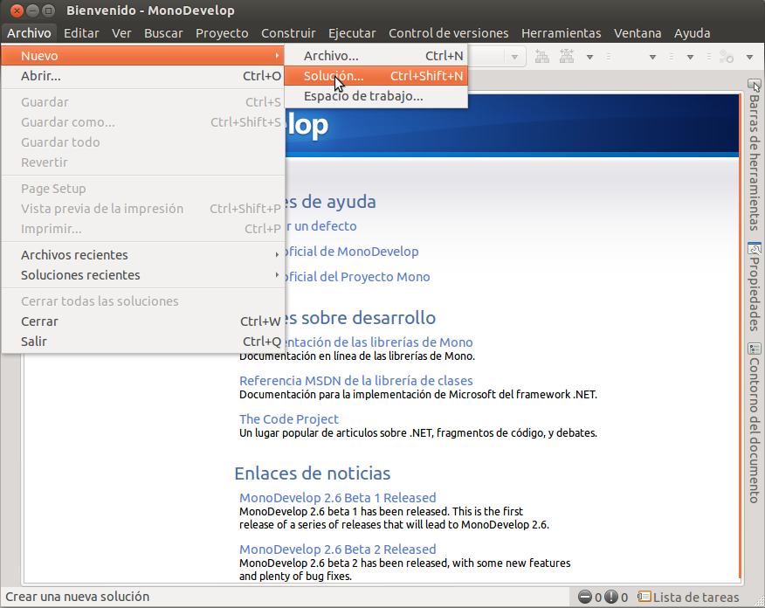This screenshot has width=765, height=608.
Task: Follow the 'oficial de MonoDevelop' link
Action: click(x=352, y=252)
